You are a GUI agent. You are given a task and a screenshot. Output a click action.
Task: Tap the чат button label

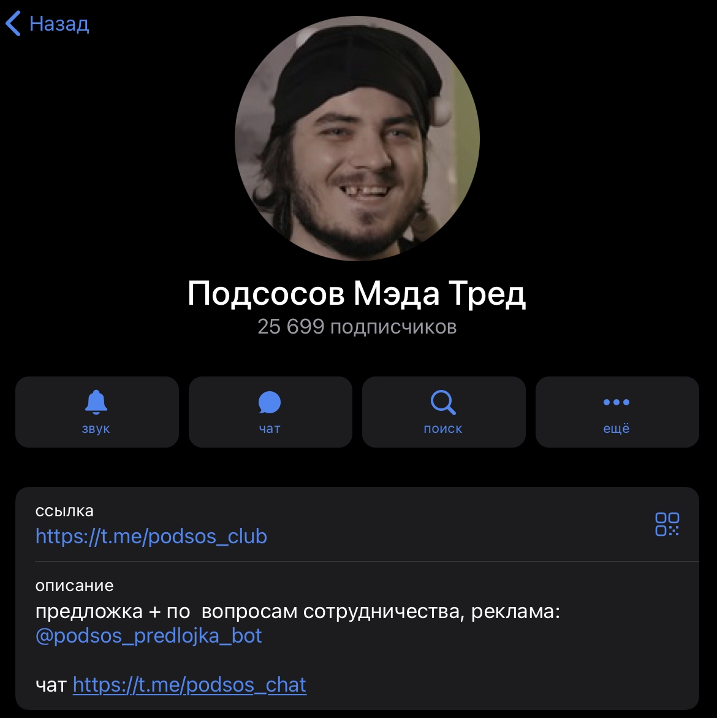tap(270, 429)
